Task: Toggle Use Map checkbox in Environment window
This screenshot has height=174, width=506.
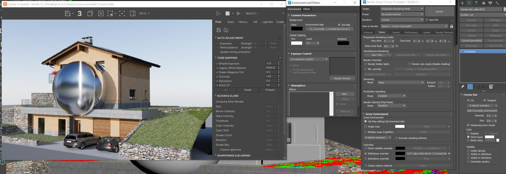Action: 338,25
